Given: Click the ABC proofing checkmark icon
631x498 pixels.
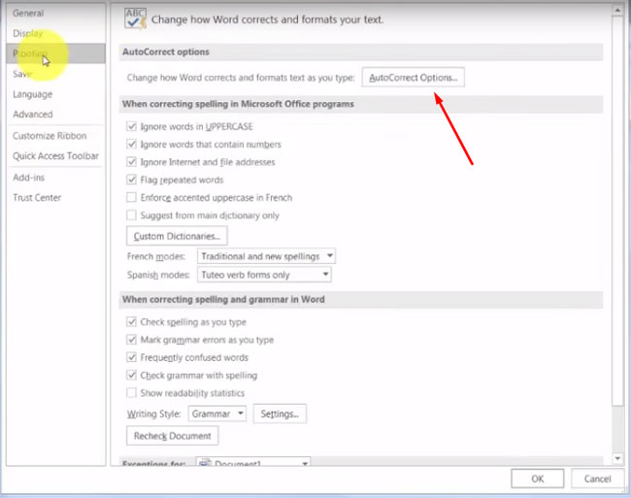Looking at the screenshot, I should 137,17.
